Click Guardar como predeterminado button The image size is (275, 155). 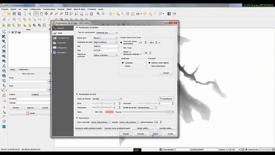117,128
